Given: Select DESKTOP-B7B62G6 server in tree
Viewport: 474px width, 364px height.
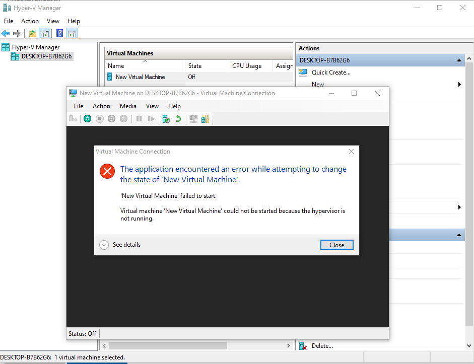Looking at the screenshot, I should 46,56.
